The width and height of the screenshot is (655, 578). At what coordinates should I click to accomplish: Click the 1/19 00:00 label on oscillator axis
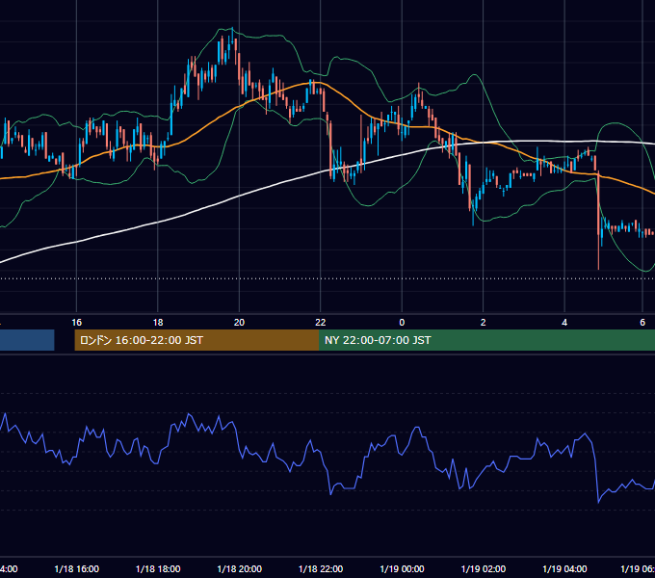coord(402,569)
